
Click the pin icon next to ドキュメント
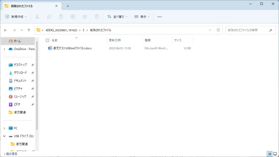(32, 81)
